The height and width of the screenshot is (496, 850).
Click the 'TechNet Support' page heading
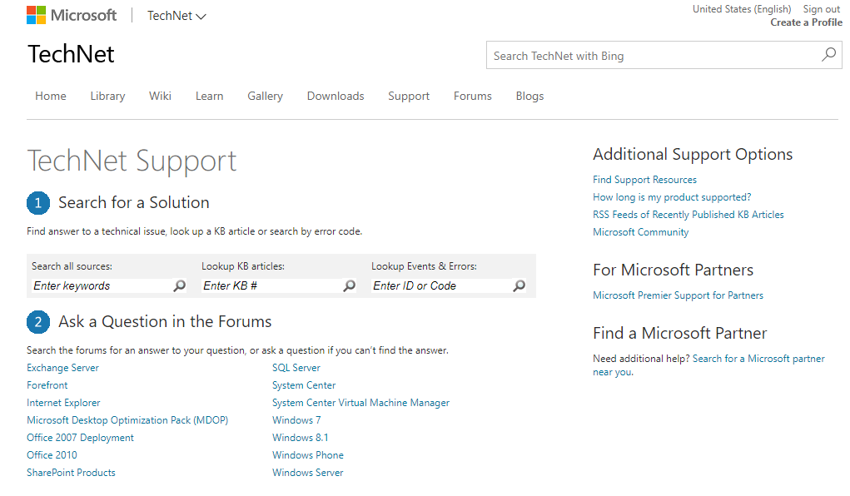pos(132,161)
